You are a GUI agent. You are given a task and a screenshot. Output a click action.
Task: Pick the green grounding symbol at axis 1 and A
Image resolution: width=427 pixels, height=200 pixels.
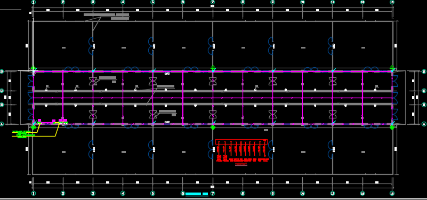pyautogui.click(x=34, y=127)
